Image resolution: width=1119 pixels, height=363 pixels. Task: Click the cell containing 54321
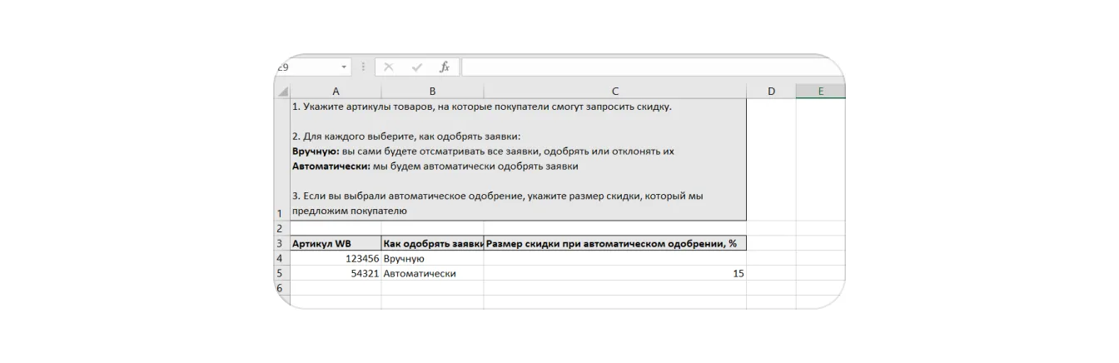[336, 274]
